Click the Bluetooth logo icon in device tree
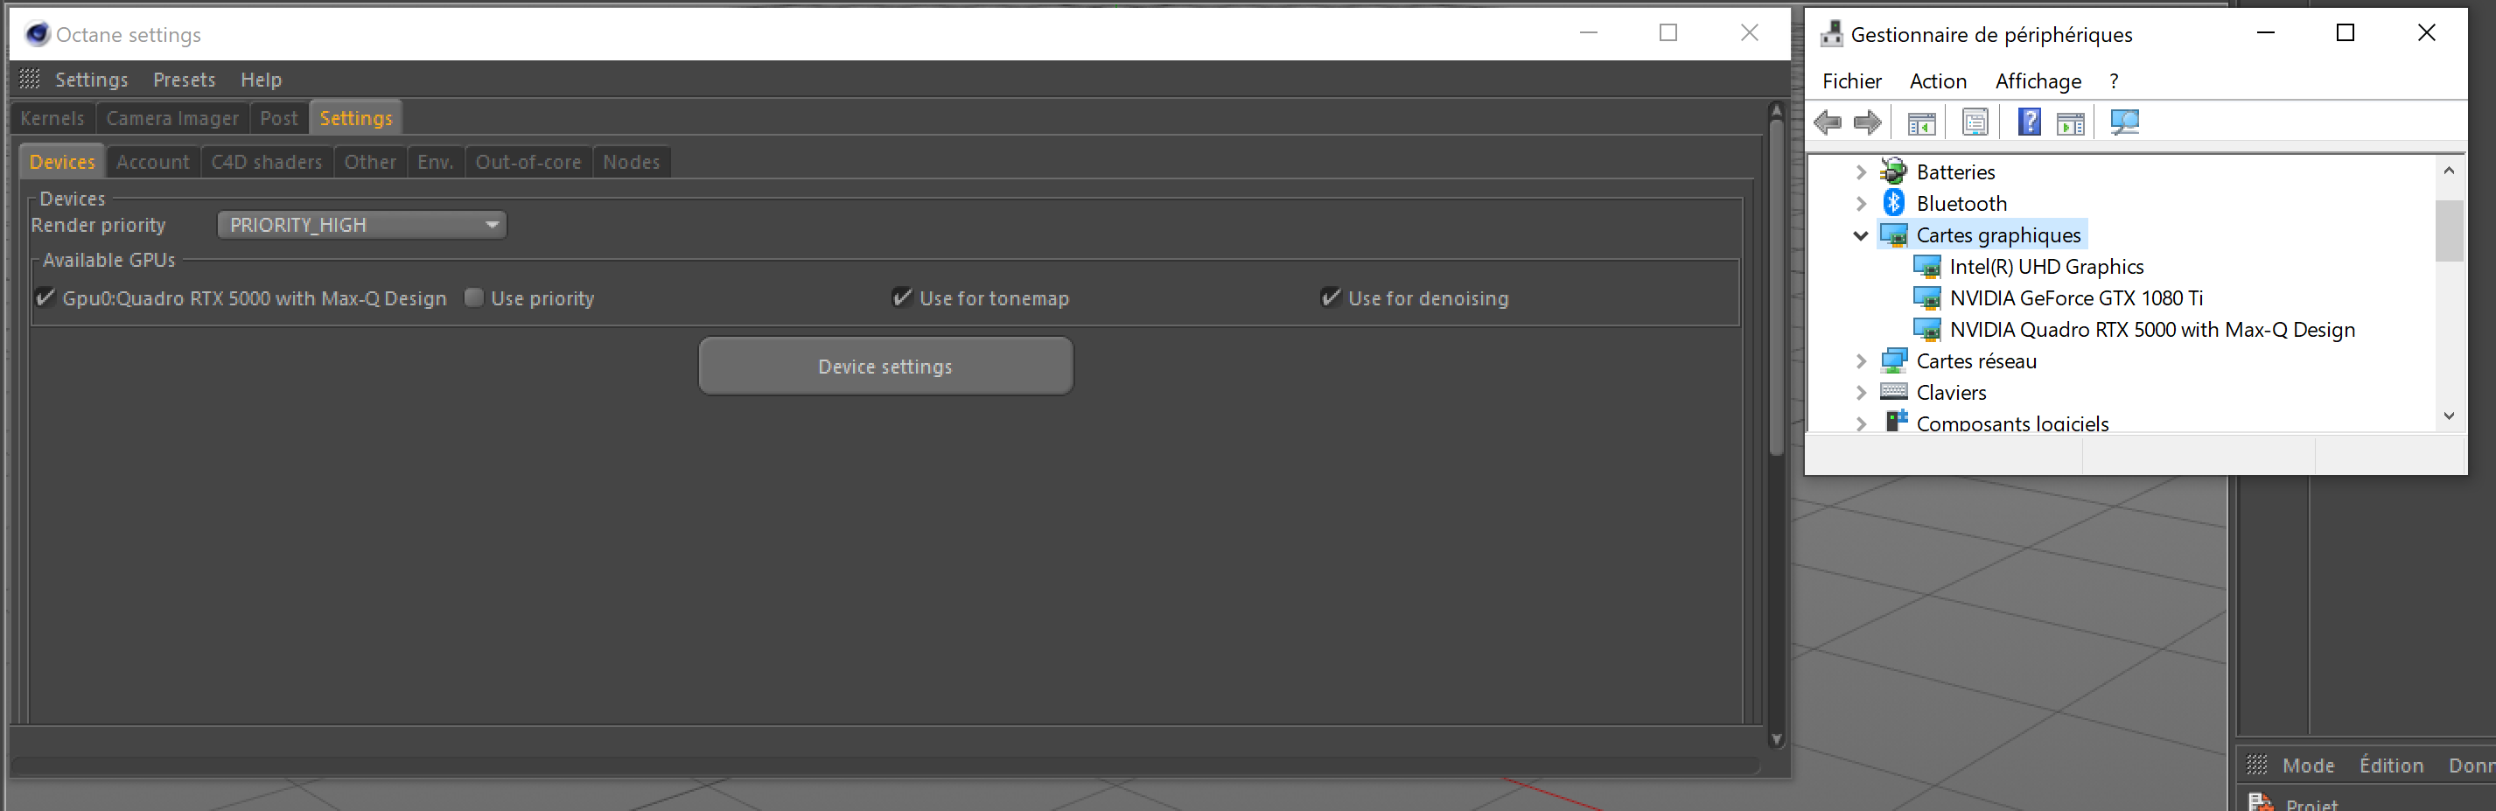Viewport: 2496px width, 811px height. pos(1893,202)
